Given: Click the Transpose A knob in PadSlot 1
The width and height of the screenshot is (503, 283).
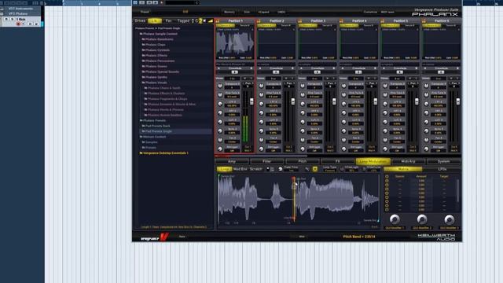Looking at the screenshot, I should click(x=220, y=86).
